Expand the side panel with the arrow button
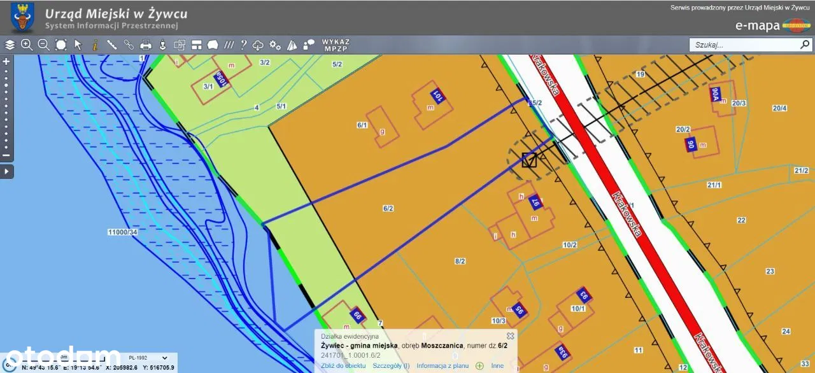The width and height of the screenshot is (815, 373). (6, 172)
